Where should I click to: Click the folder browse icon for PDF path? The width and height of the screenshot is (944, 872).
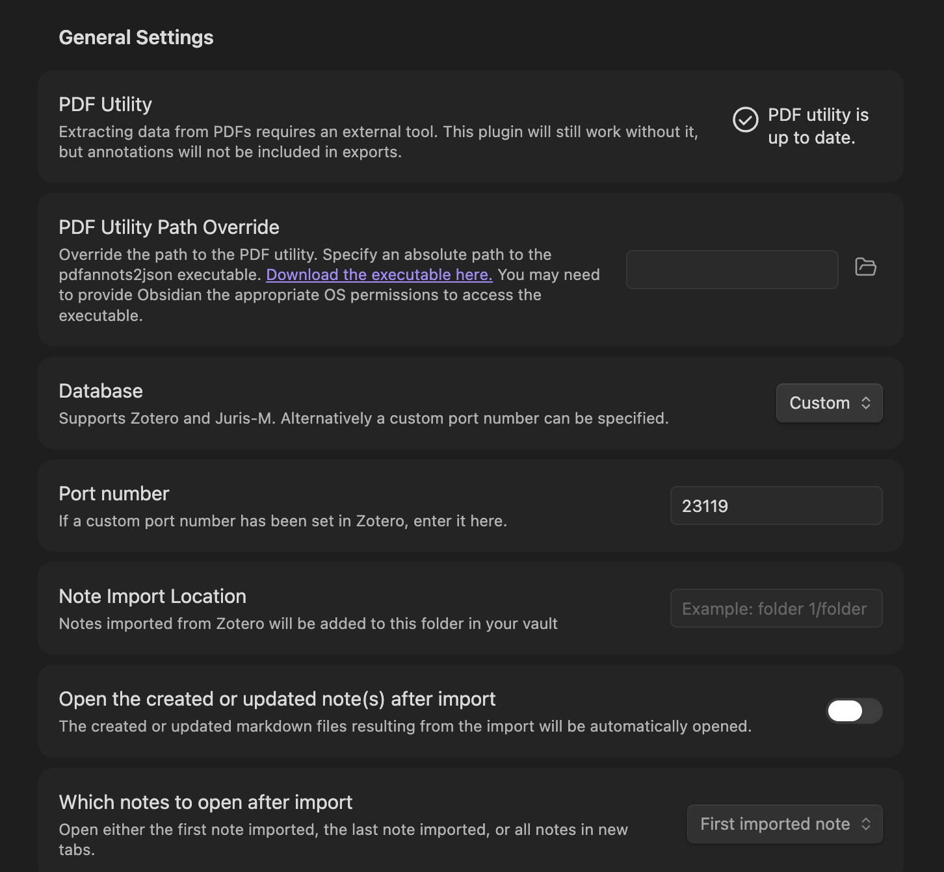pyautogui.click(x=865, y=267)
